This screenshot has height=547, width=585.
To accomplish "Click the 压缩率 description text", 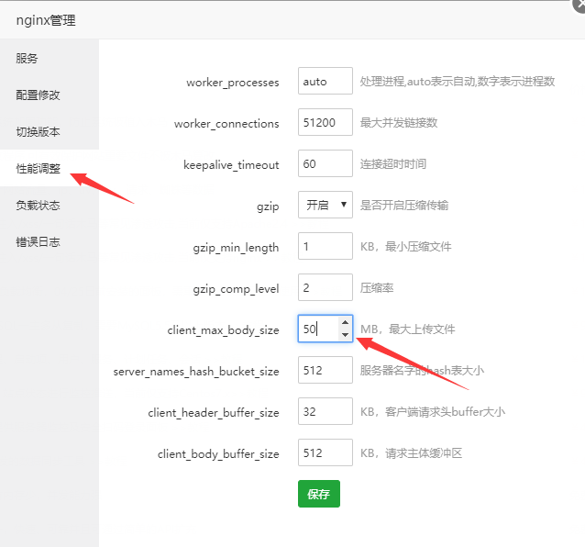I will click(x=377, y=288).
